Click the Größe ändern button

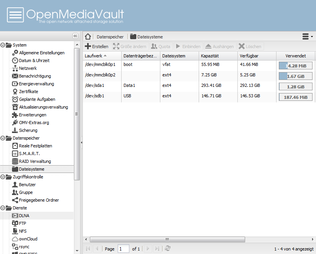[131, 47]
